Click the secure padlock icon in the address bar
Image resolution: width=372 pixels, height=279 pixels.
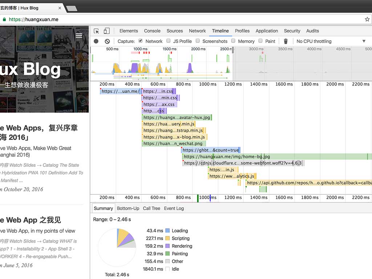(x=4, y=19)
